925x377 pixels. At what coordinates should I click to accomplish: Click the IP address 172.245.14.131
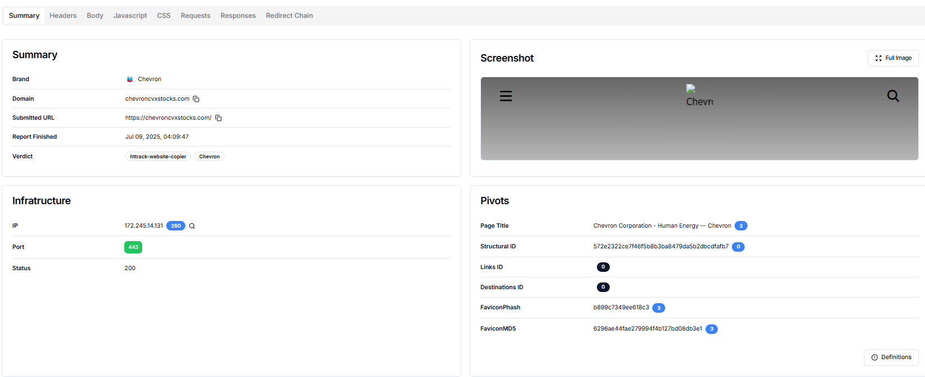pos(144,226)
